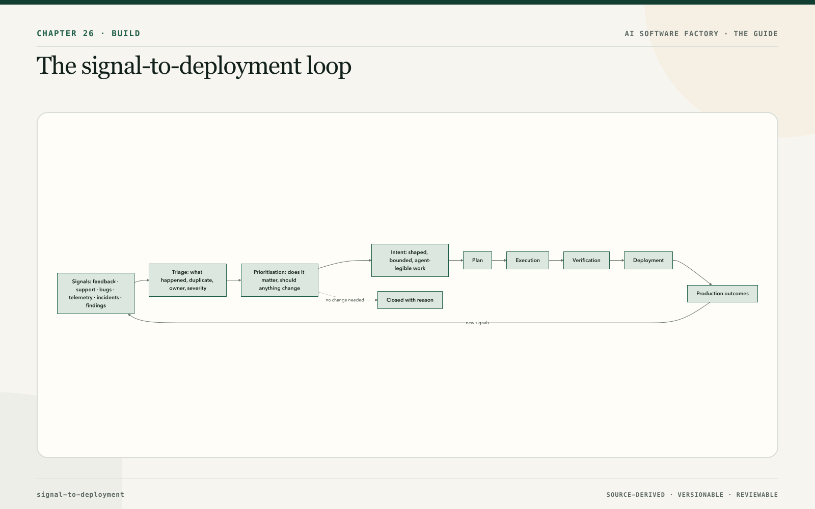
Task: Select the Production outcomes node
Action: (722, 294)
